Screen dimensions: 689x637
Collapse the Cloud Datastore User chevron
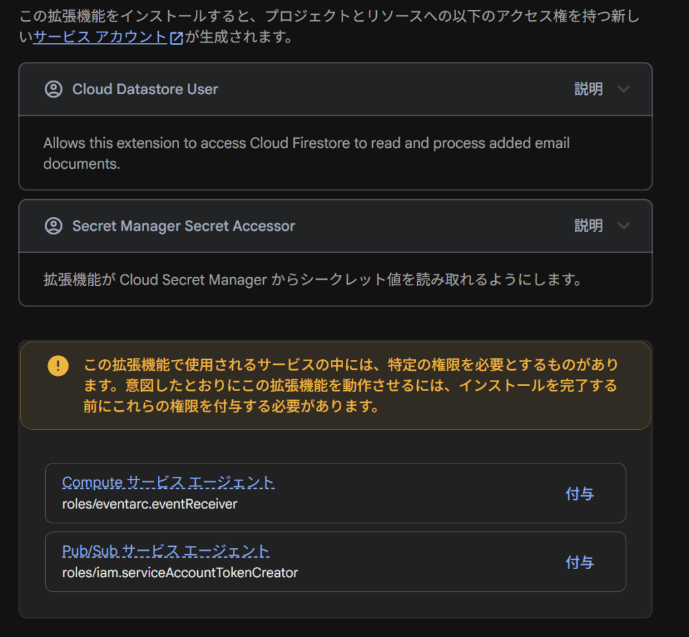click(x=624, y=89)
